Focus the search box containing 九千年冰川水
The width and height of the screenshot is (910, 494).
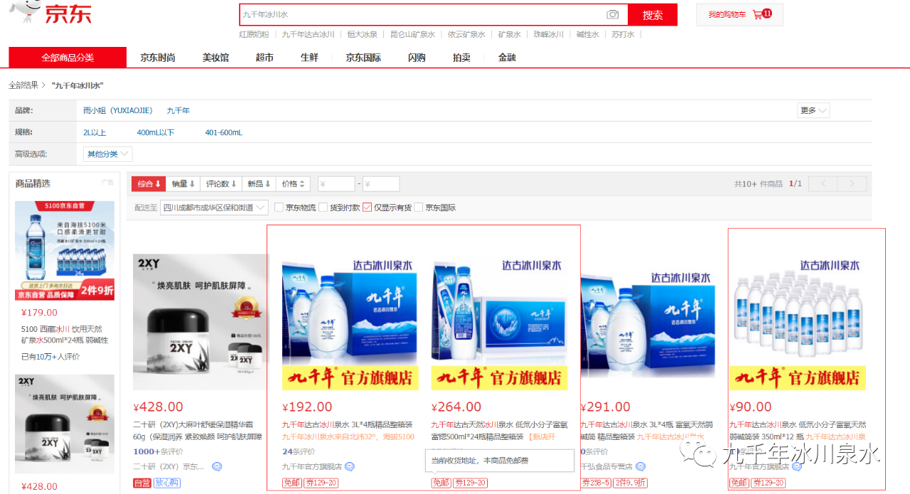(x=434, y=15)
